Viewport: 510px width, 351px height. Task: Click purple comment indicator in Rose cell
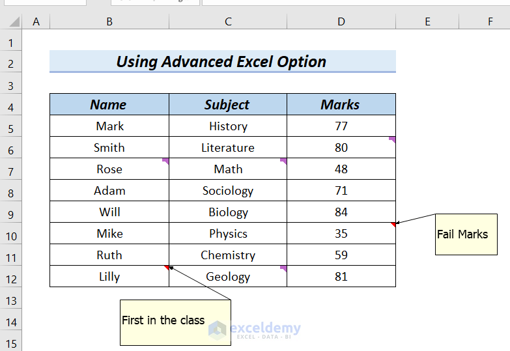point(165,161)
